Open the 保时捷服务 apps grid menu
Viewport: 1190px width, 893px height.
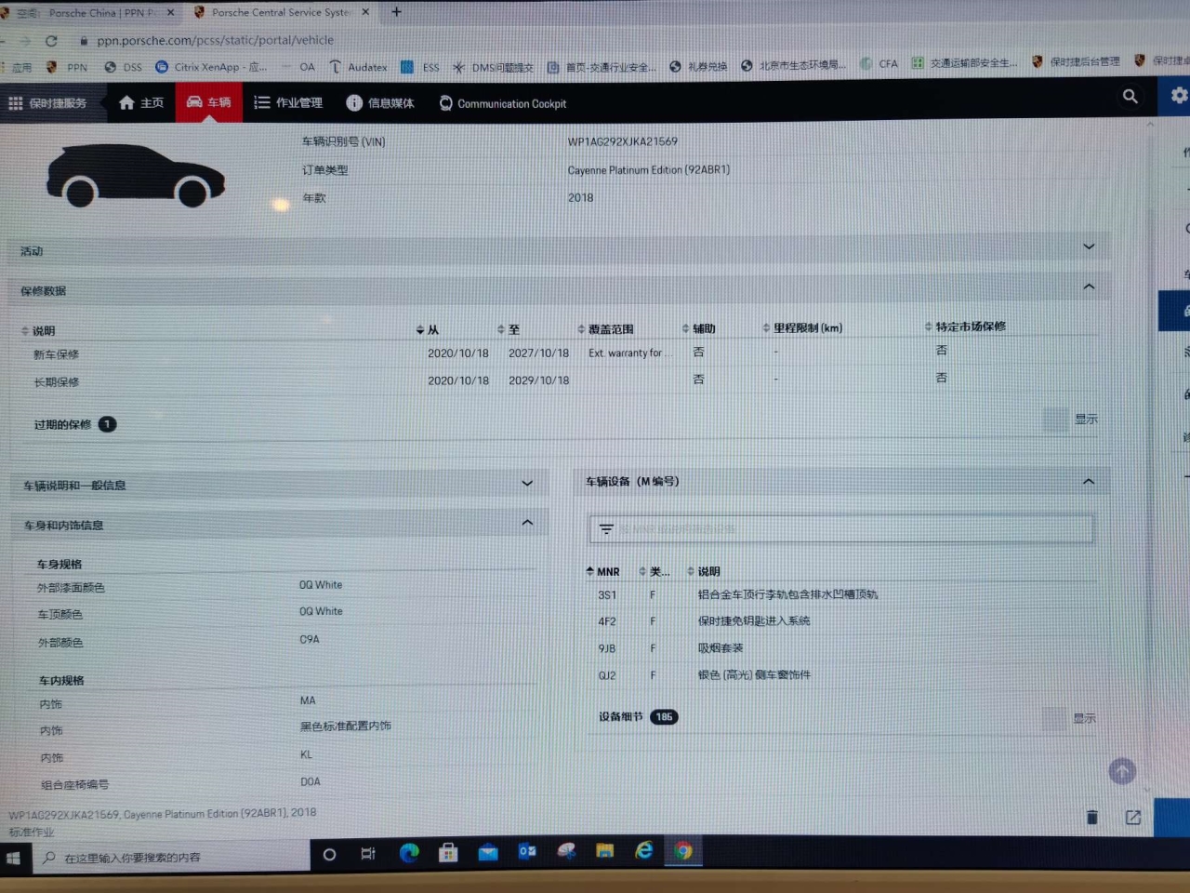click(47, 103)
